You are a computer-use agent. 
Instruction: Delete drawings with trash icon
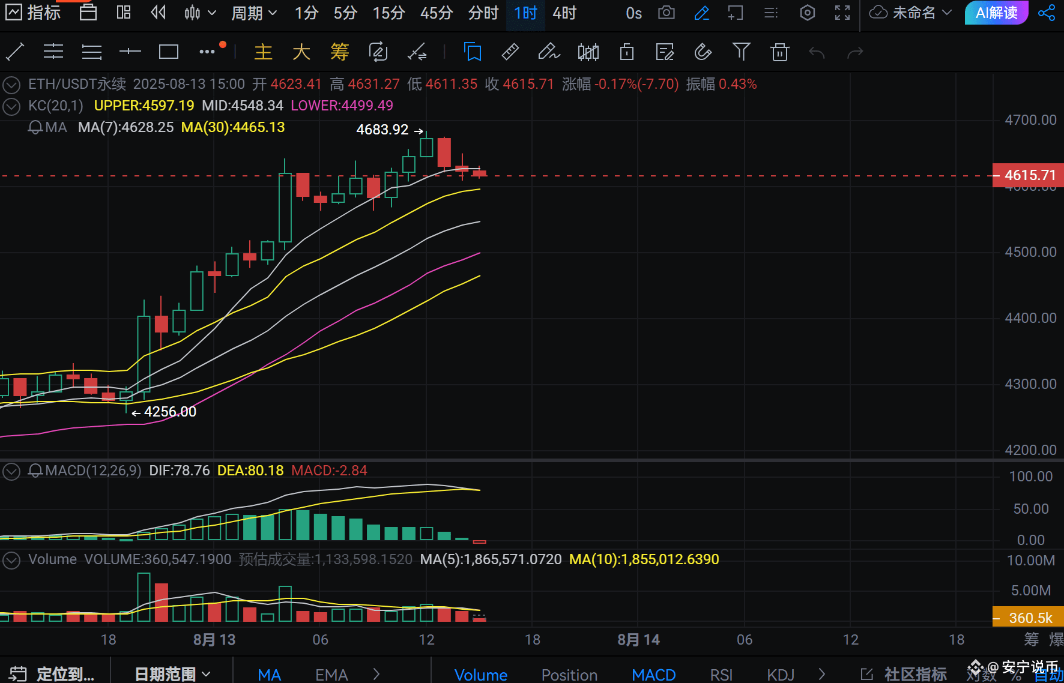779,52
